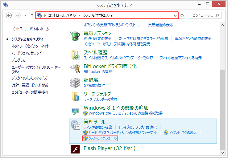Click the Forward navigation arrow button
Viewport: 228px width, 158px height.
18,15
